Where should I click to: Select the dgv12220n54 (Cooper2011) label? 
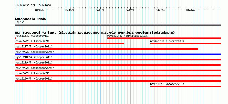34,79
